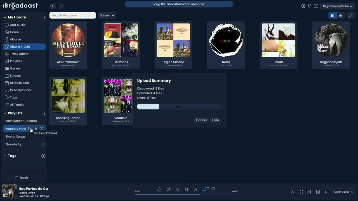This screenshot has width=358, height=201.
Task: Open the speaker device icon
Action: (318, 192)
